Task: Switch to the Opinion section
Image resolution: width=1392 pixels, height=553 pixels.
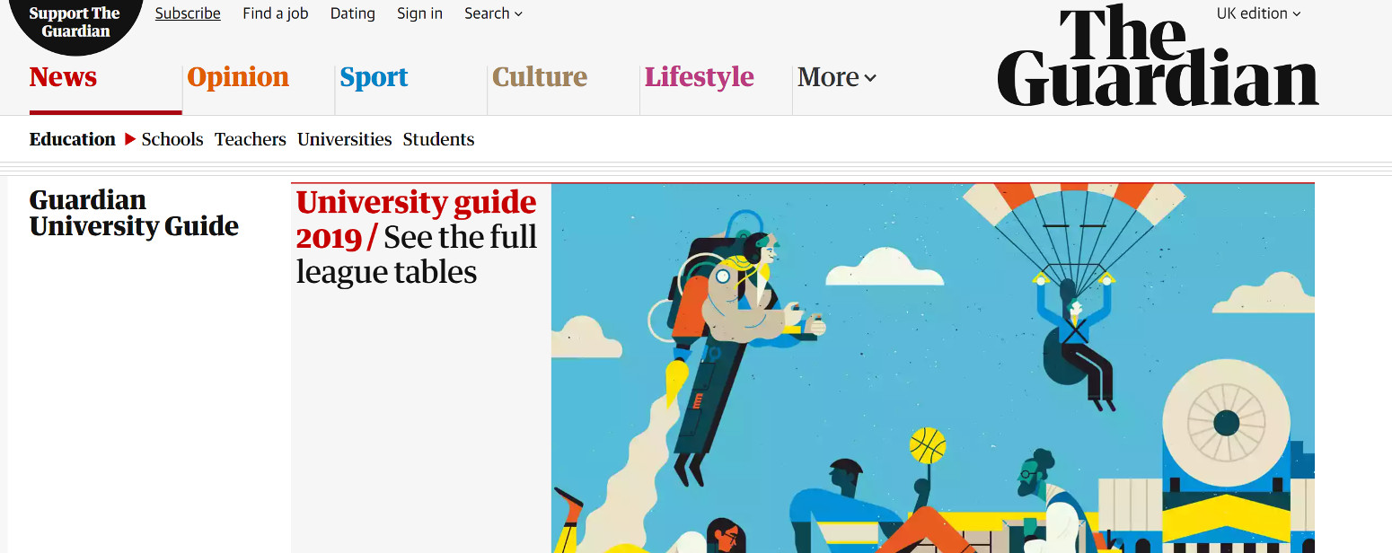Action: click(238, 77)
